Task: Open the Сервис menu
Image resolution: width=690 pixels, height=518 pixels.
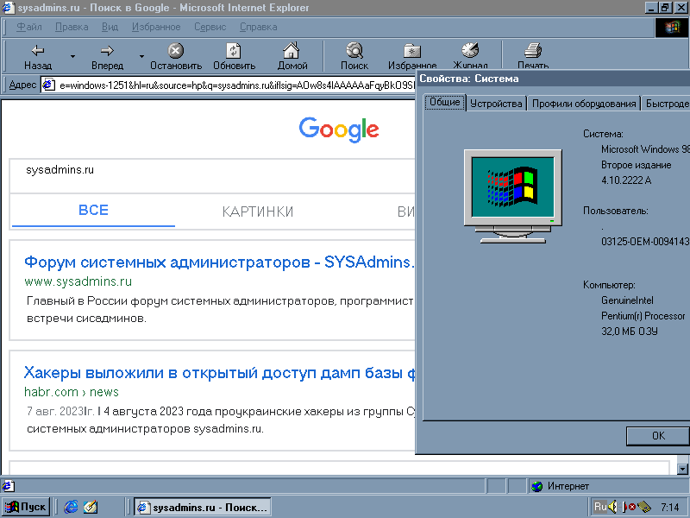Action: click(210, 27)
